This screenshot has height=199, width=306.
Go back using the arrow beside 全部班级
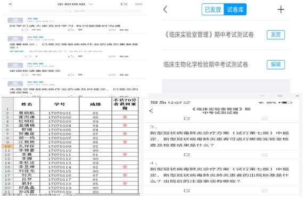[11, 4]
